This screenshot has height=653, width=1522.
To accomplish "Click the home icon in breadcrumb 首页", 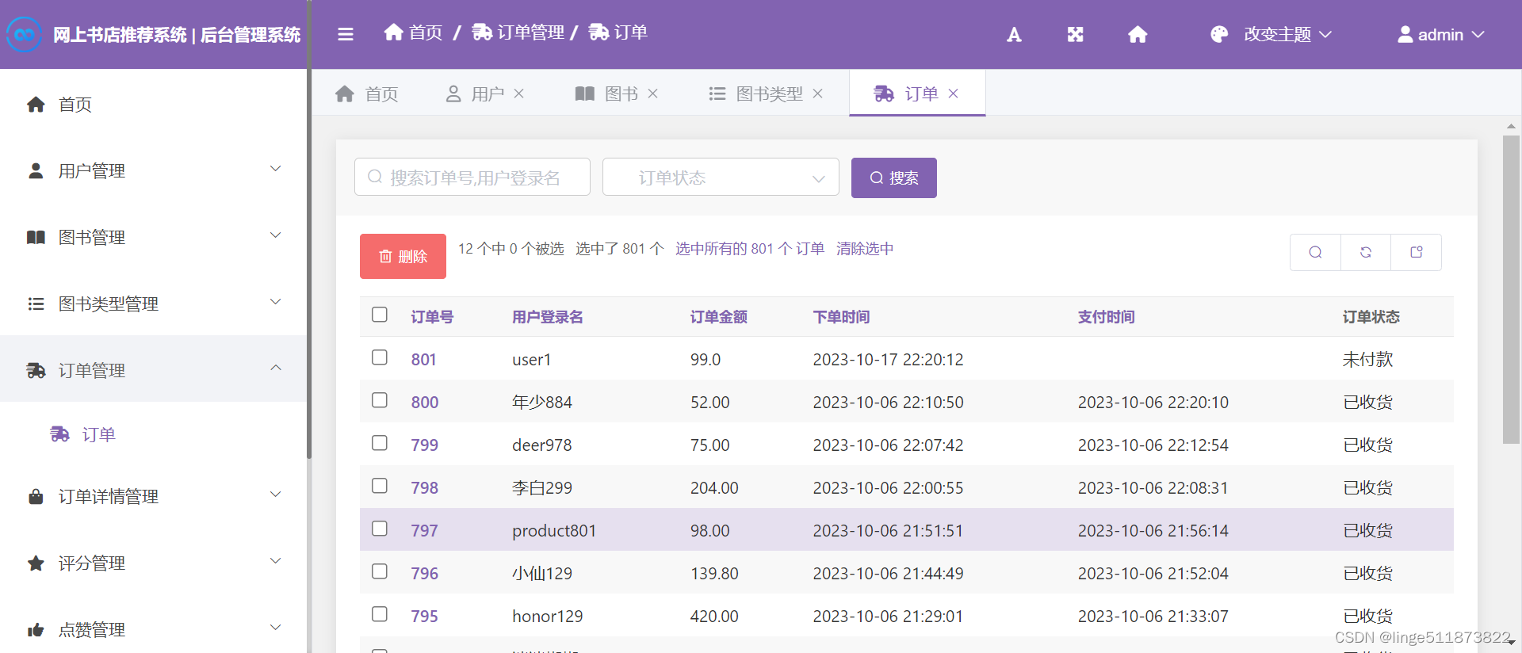I will (x=393, y=32).
